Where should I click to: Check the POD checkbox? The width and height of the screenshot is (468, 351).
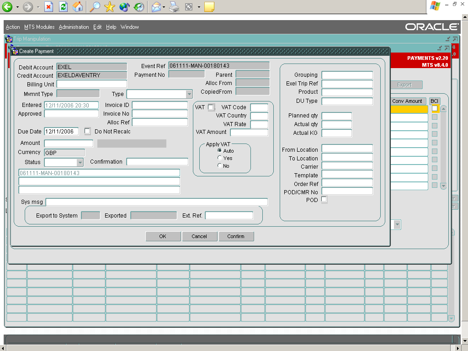click(x=324, y=199)
